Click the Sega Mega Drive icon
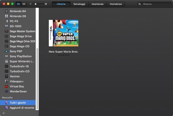The height and width of the screenshot is (116, 173). (x=7, y=36)
